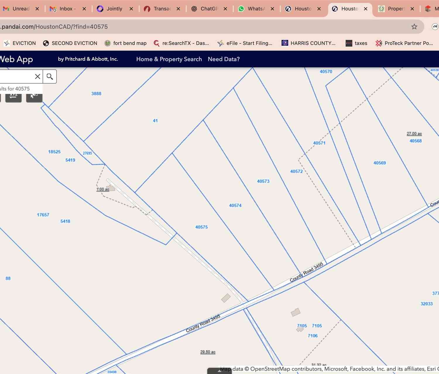439x374 pixels.
Task: Switch to the ChatGPT tab
Action: [205, 9]
